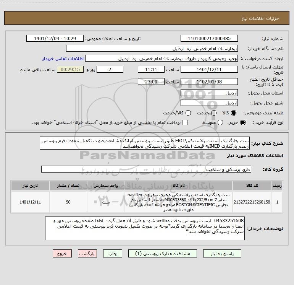Click the تعداد / مقدار column header
Screen dimensions: 294x285
[68, 186]
